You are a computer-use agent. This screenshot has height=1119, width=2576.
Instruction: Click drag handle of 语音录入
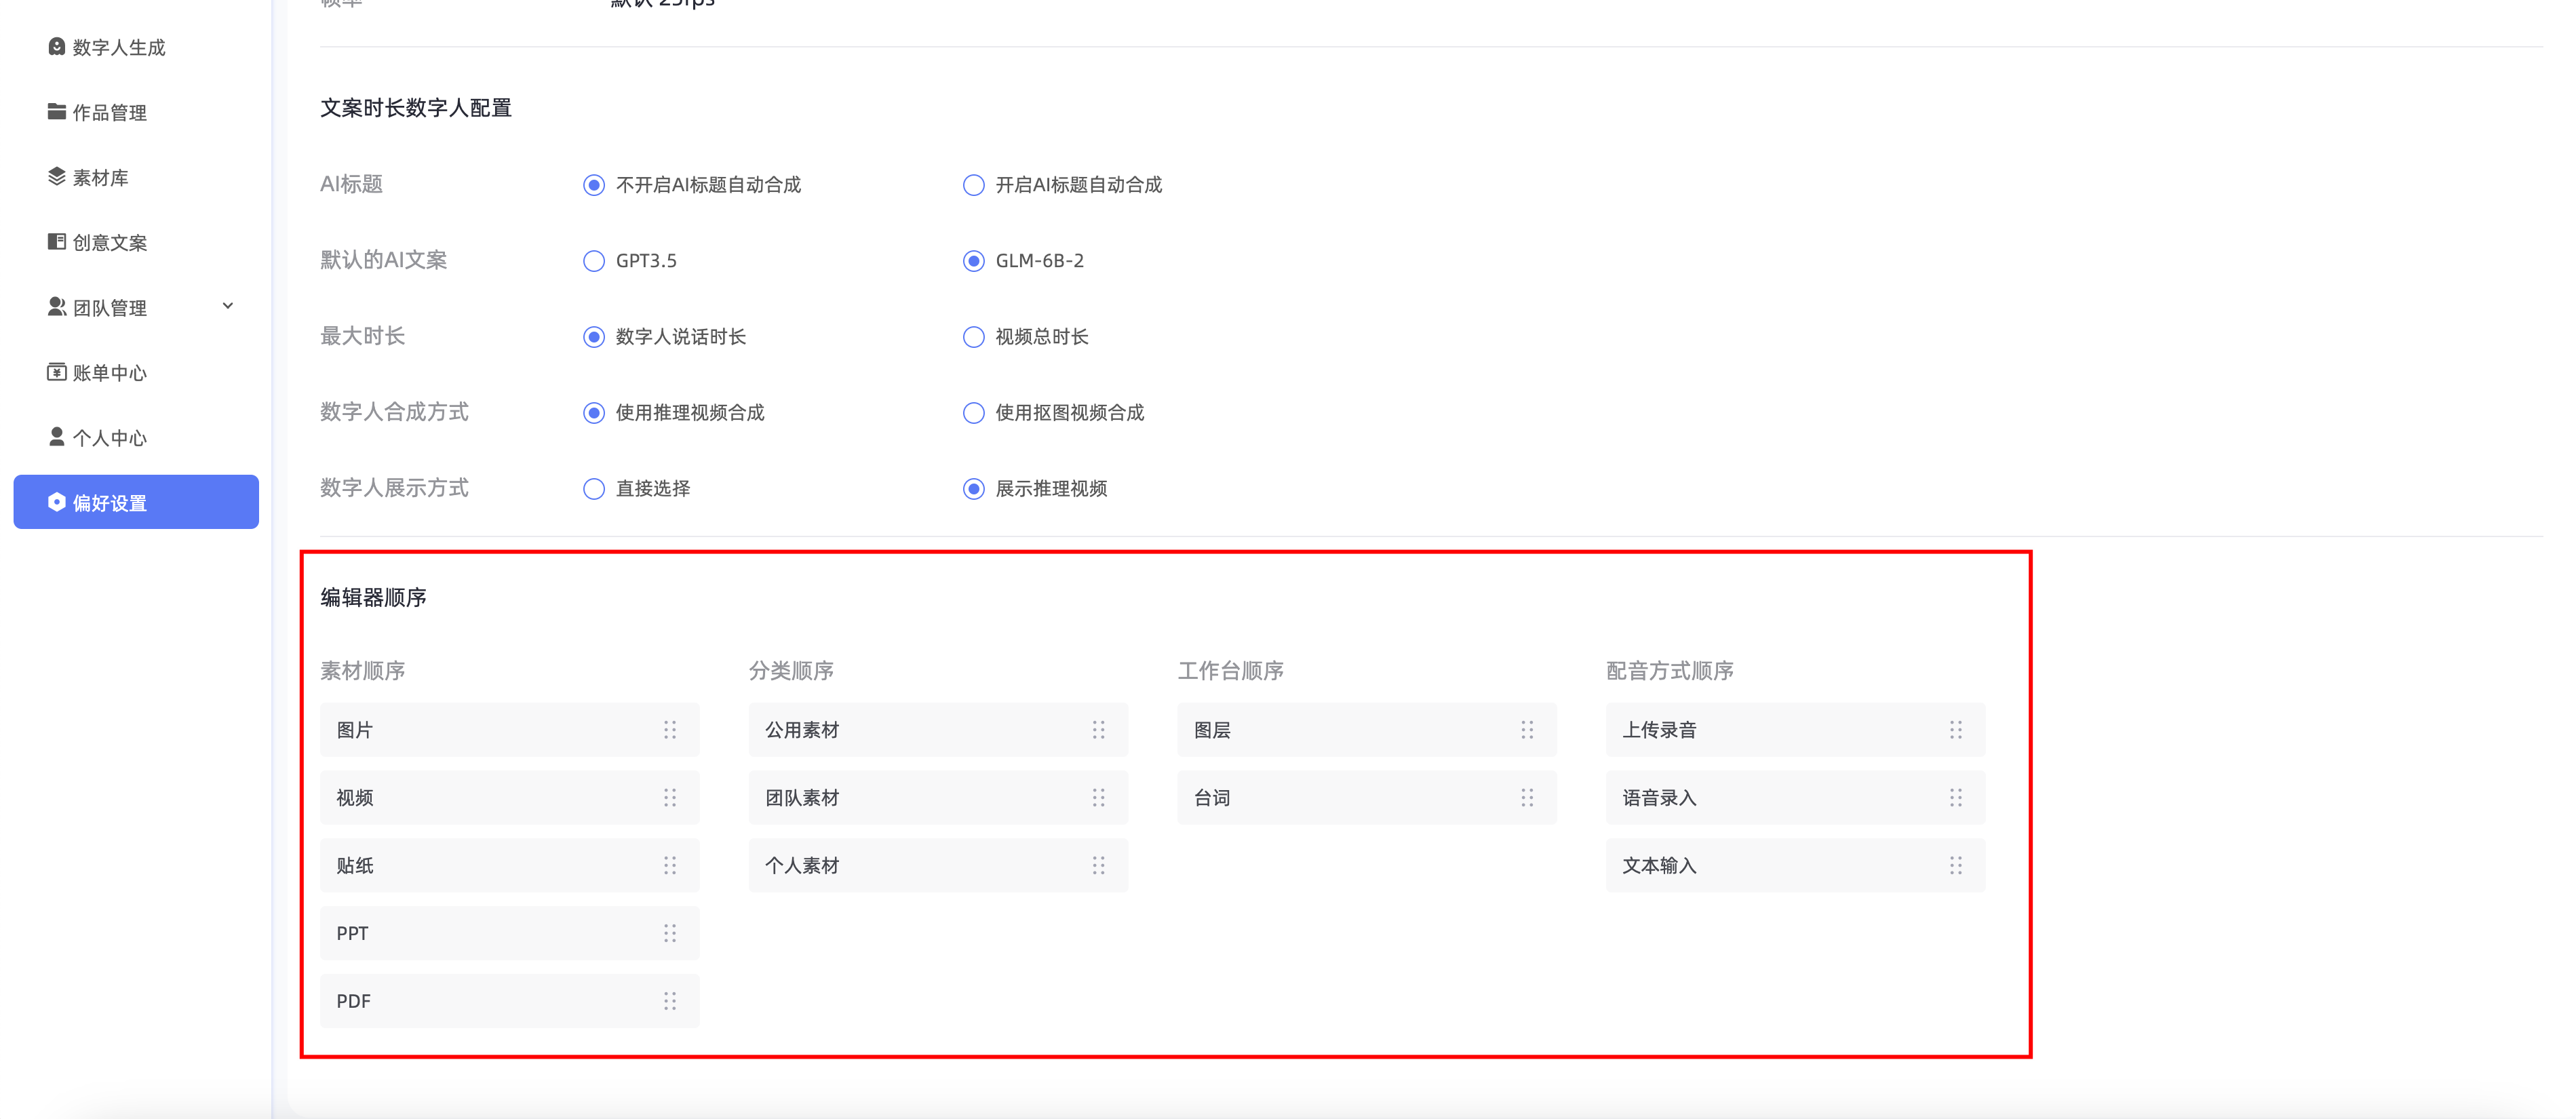(1956, 798)
